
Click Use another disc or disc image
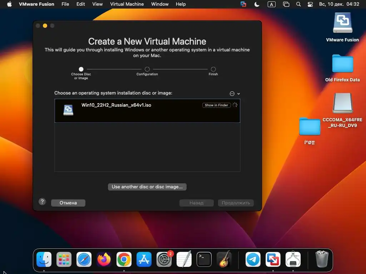coord(147,187)
